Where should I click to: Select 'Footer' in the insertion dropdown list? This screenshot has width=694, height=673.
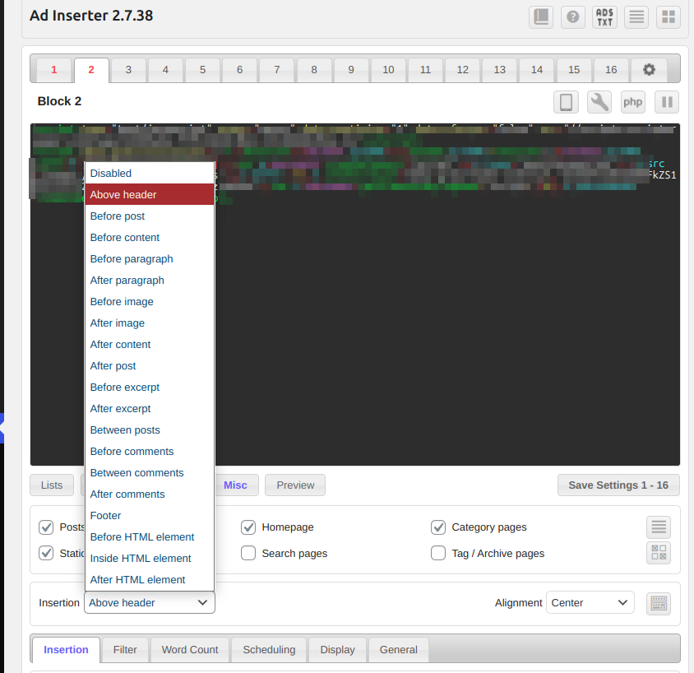tap(105, 516)
